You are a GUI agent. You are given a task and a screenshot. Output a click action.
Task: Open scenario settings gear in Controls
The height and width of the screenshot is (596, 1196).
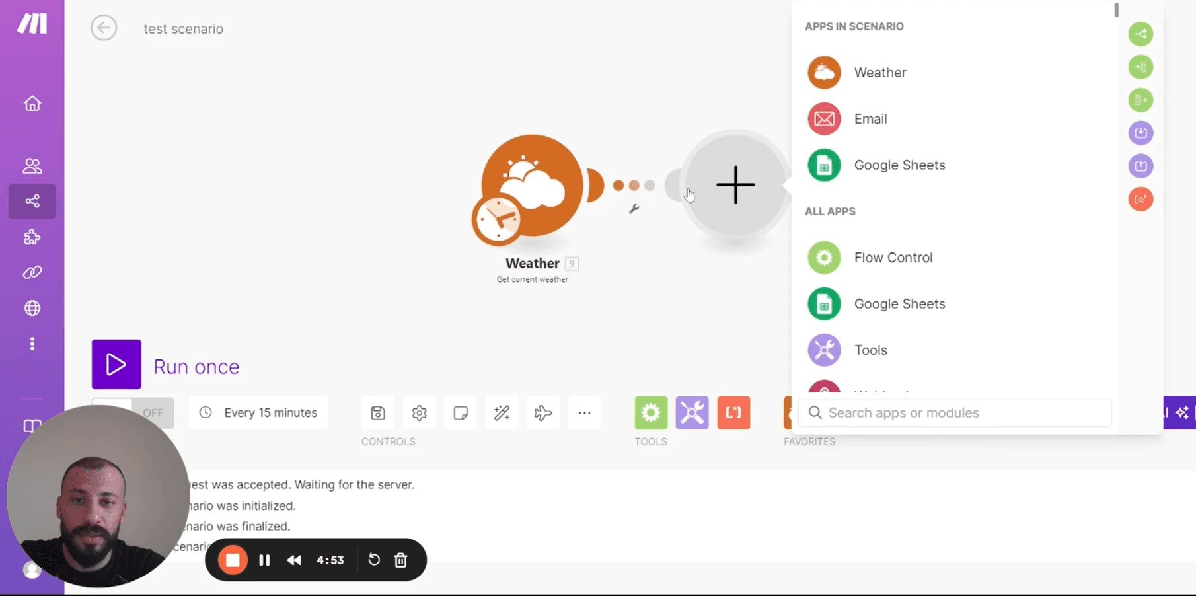[420, 413]
